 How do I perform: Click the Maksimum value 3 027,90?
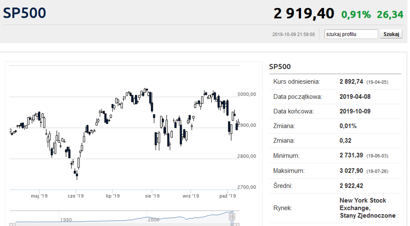point(351,171)
